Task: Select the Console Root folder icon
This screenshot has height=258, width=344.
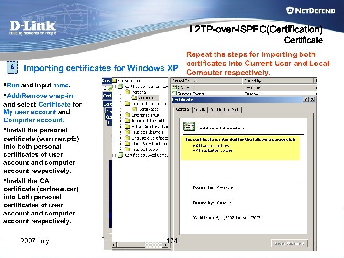Action: (115, 81)
